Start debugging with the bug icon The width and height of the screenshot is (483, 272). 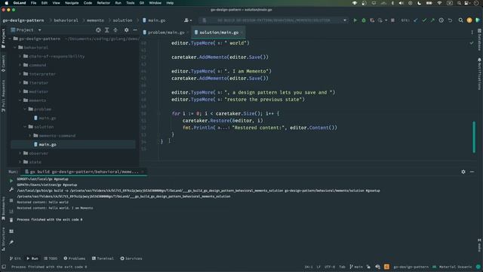tap(364, 20)
